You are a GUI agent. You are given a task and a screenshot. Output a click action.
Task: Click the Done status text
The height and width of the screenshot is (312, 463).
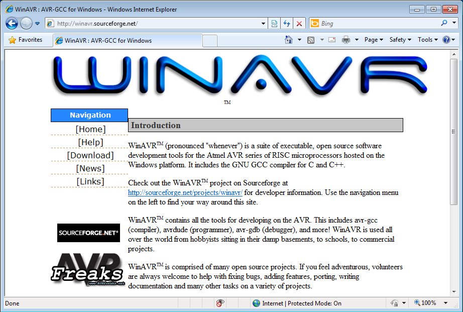(12, 303)
